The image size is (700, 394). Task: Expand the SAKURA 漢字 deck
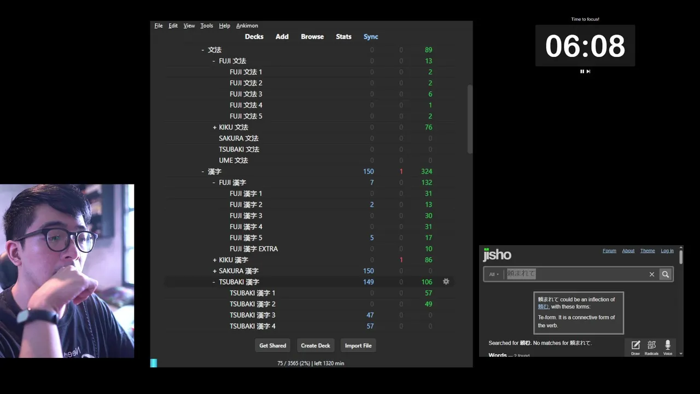click(214, 271)
